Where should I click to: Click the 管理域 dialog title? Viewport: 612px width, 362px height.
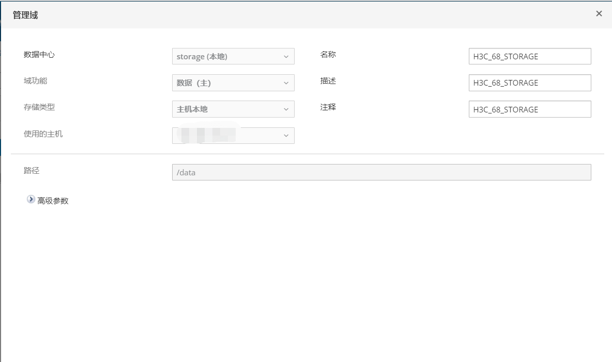coord(25,15)
